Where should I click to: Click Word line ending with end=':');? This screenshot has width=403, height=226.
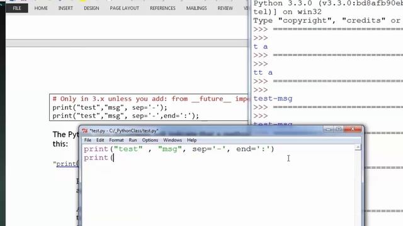coord(126,116)
